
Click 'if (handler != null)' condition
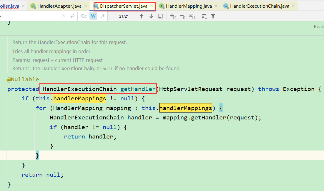pos(85,127)
